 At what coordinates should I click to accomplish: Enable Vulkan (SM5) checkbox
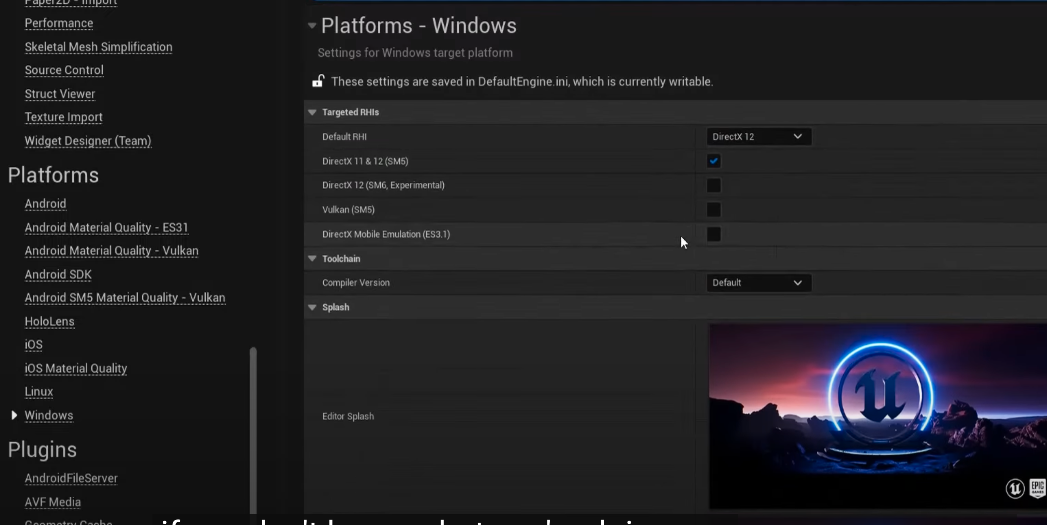point(713,210)
